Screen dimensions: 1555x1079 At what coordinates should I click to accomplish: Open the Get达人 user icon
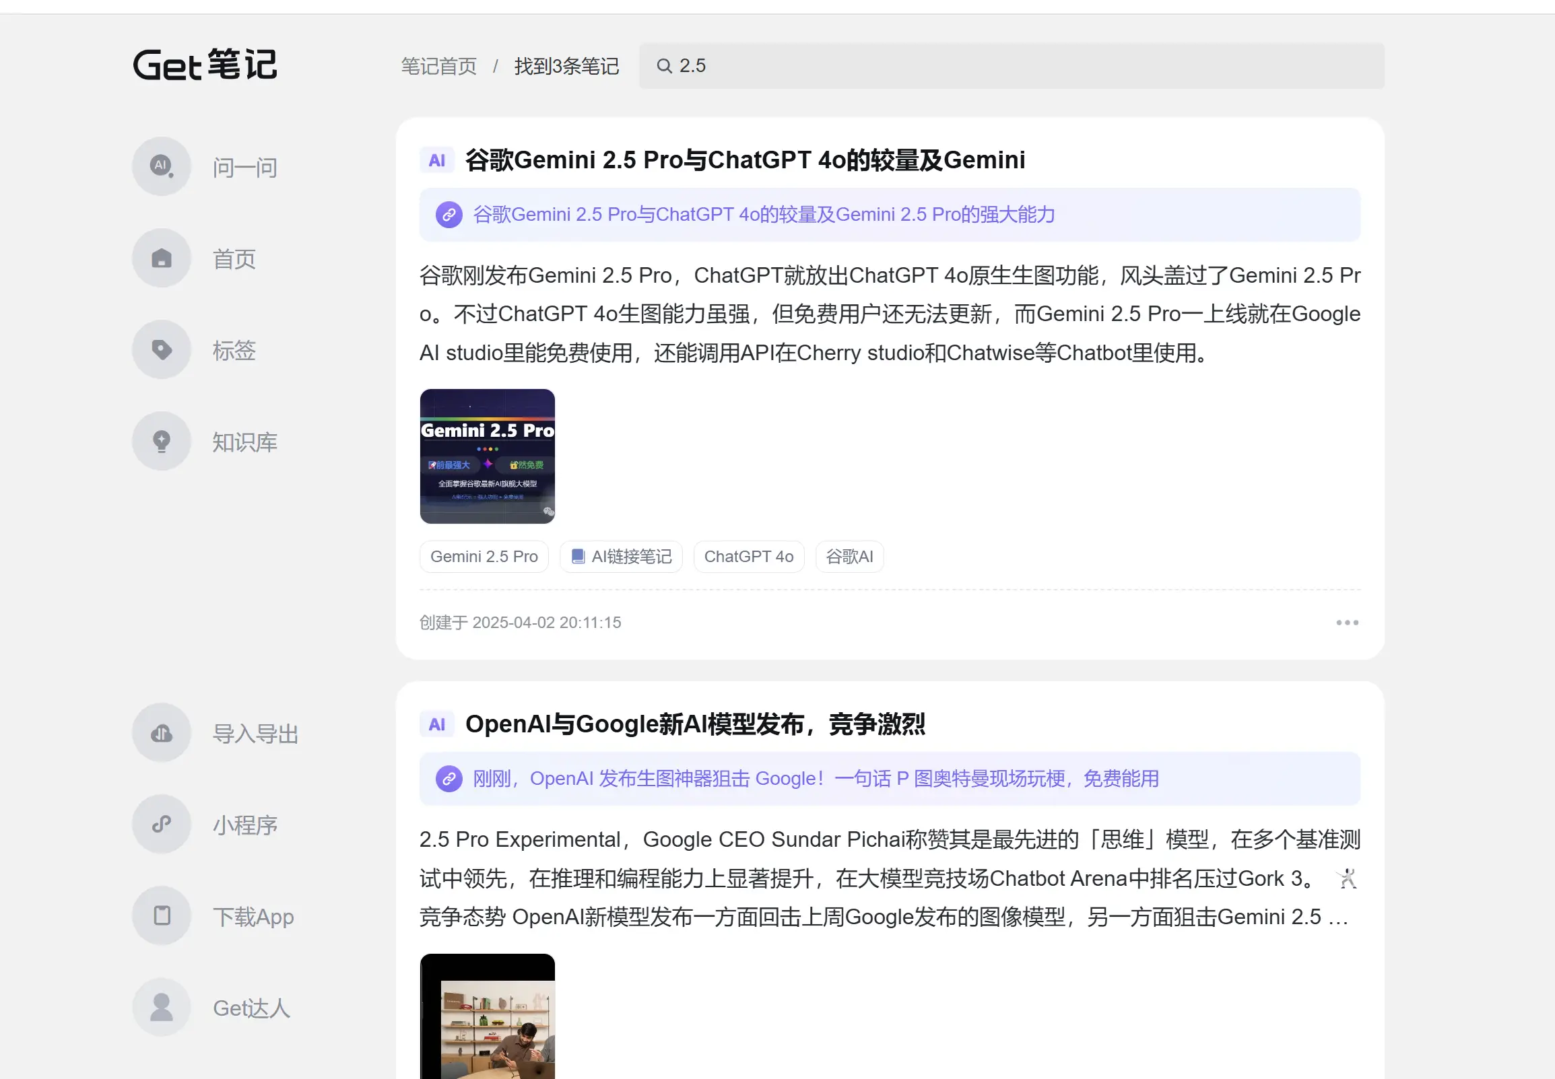[162, 1008]
